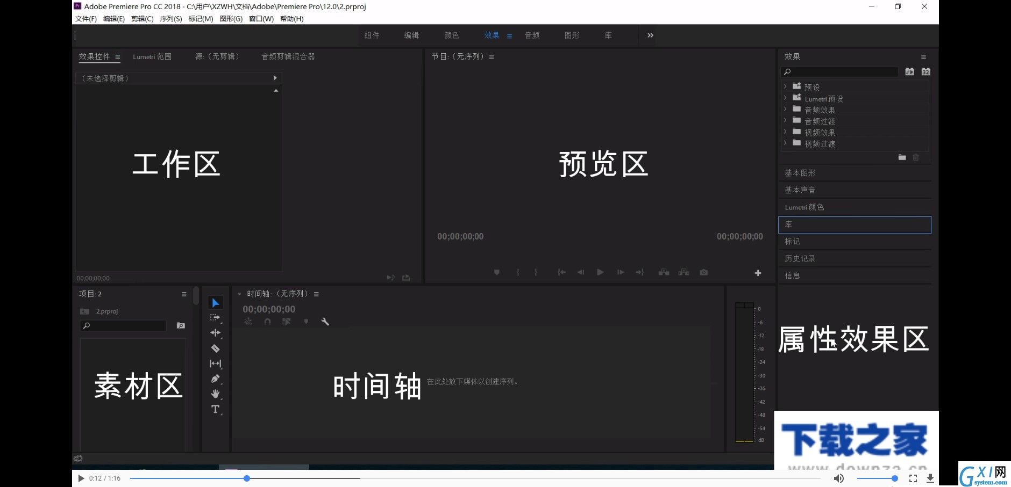The width and height of the screenshot is (1011, 487).
Task: Toggle 32-bit color effects filter badge
Action: coord(925,71)
